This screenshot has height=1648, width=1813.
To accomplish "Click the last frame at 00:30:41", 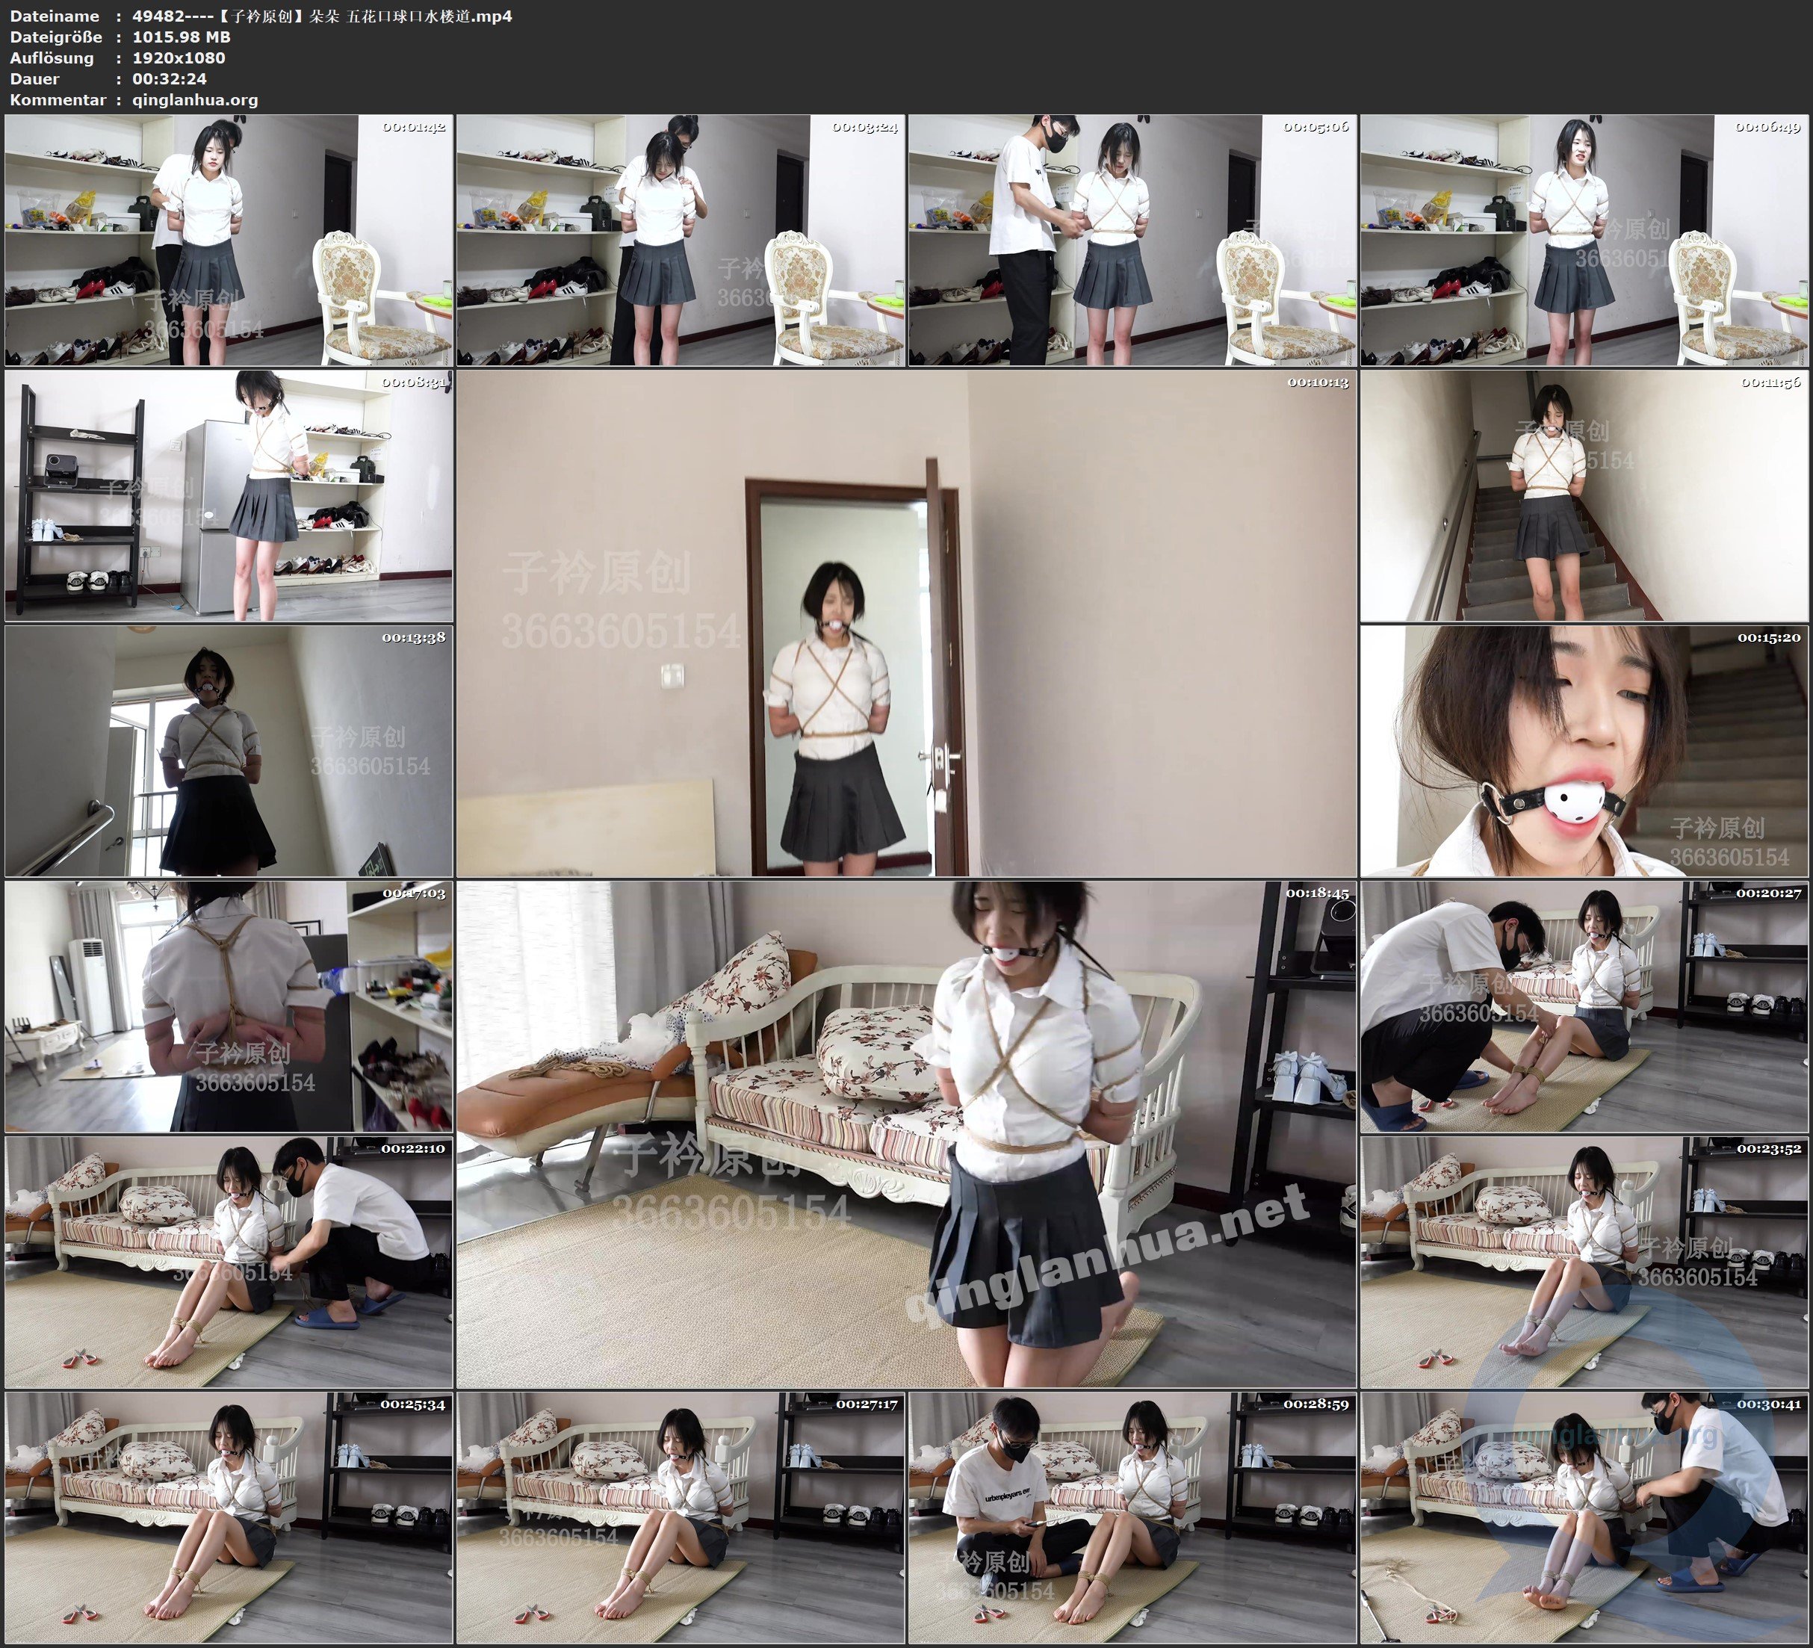I will tap(1584, 1517).
